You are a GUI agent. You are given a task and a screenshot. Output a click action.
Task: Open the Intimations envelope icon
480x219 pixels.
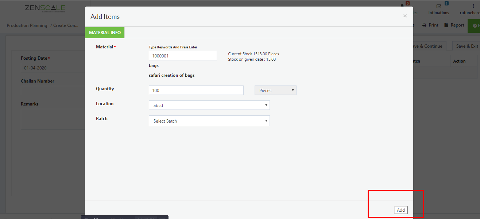(439, 6)
